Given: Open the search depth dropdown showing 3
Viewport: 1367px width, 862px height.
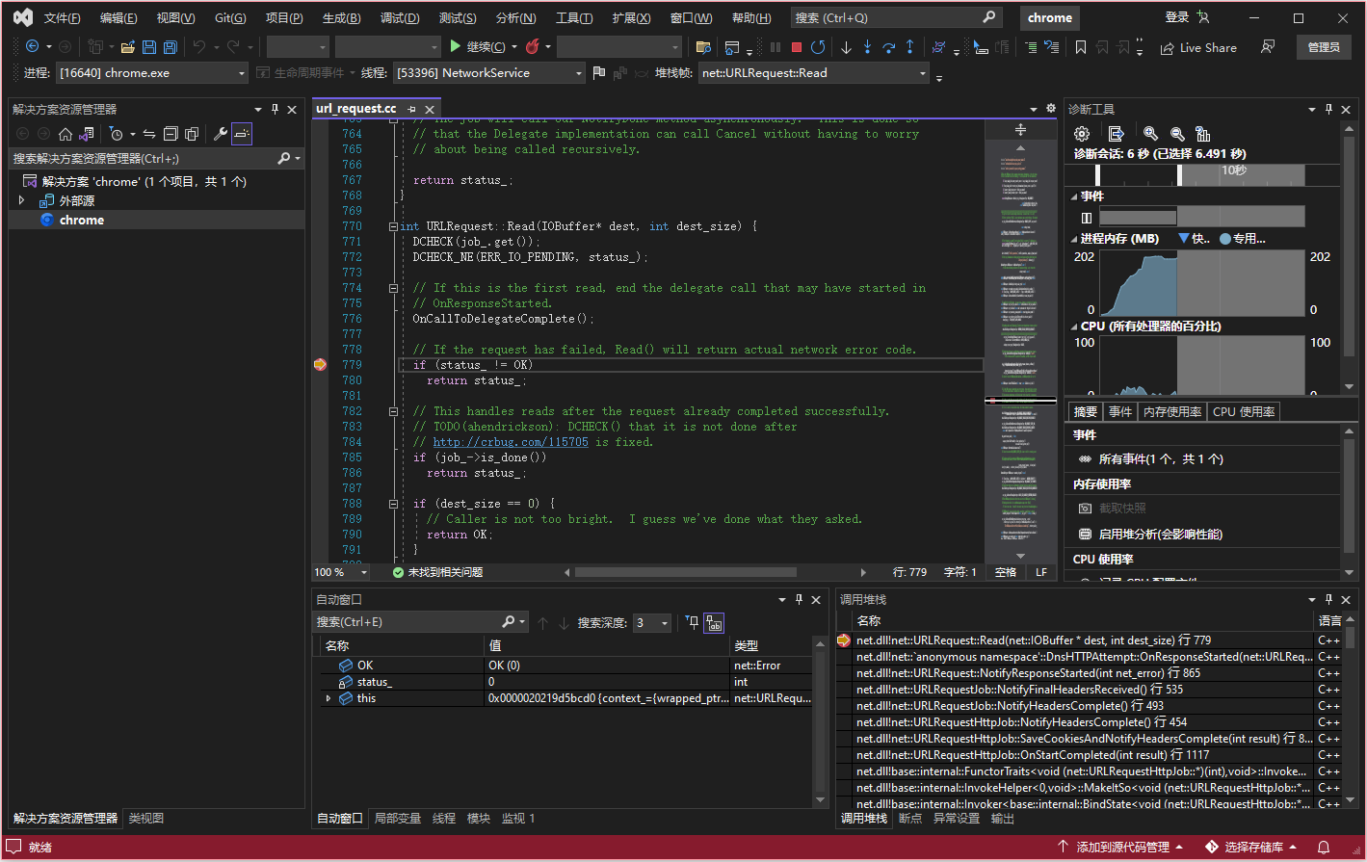Looking at the screenshot, I should point(652,623).
